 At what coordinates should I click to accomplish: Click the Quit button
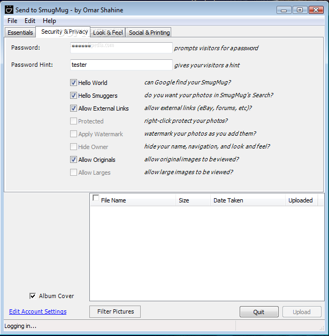[x=259, y=312]
